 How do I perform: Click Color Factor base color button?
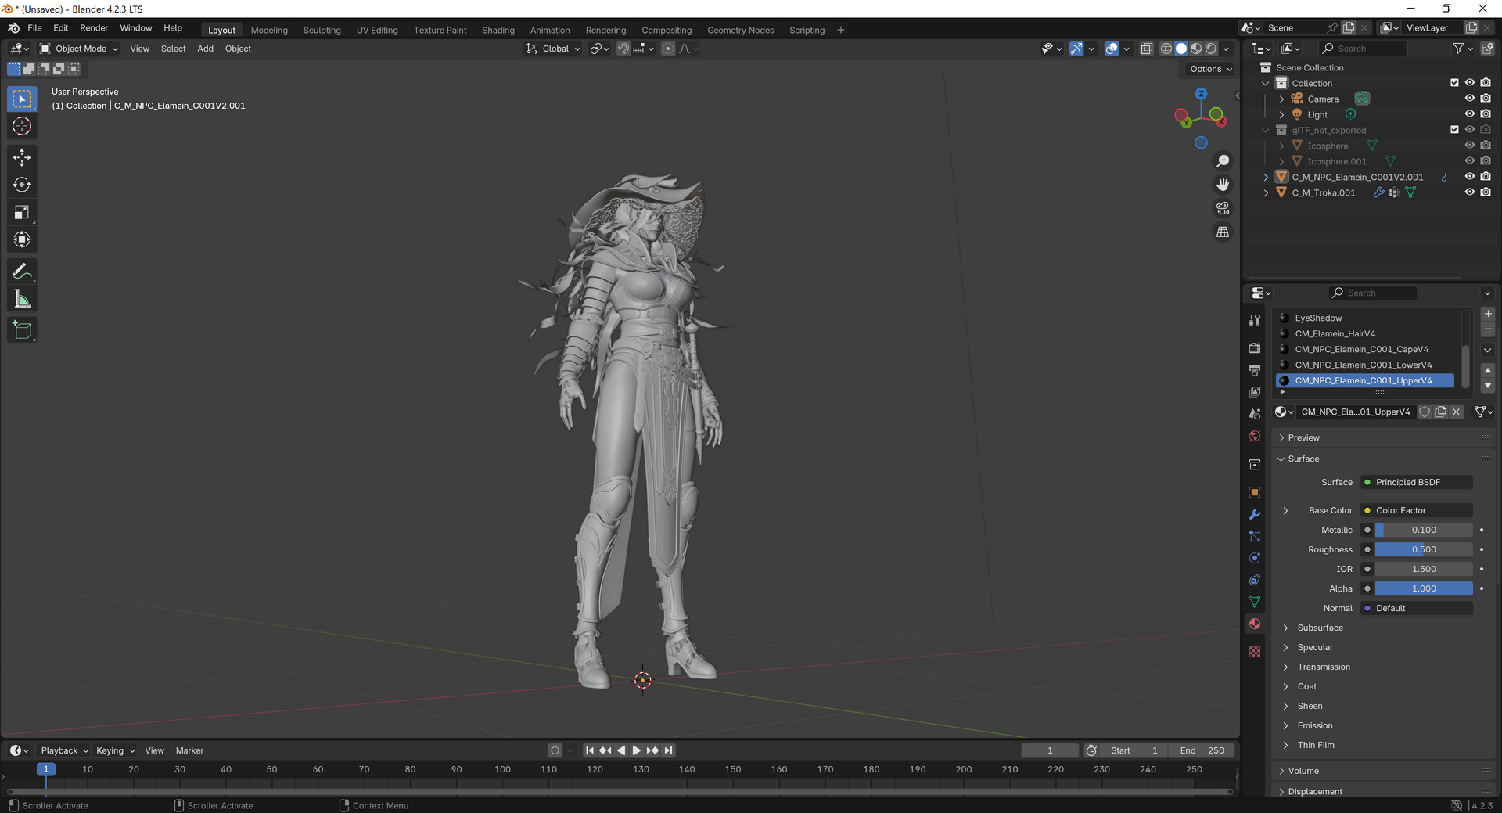1417,510
